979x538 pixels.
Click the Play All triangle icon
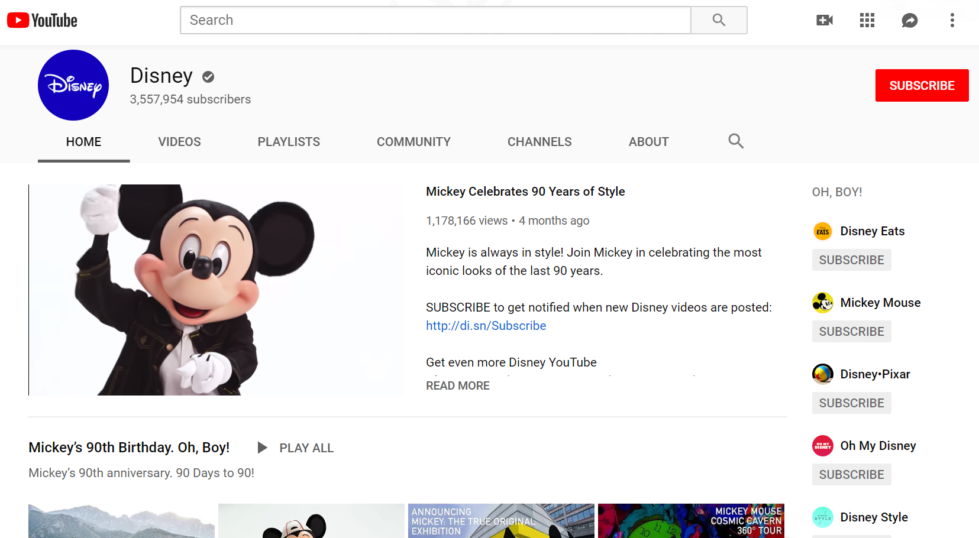pyautogui.click(x=262, y=448)
